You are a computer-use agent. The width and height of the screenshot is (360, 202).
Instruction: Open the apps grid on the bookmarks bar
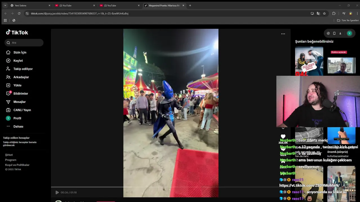(x=5, y=20)
